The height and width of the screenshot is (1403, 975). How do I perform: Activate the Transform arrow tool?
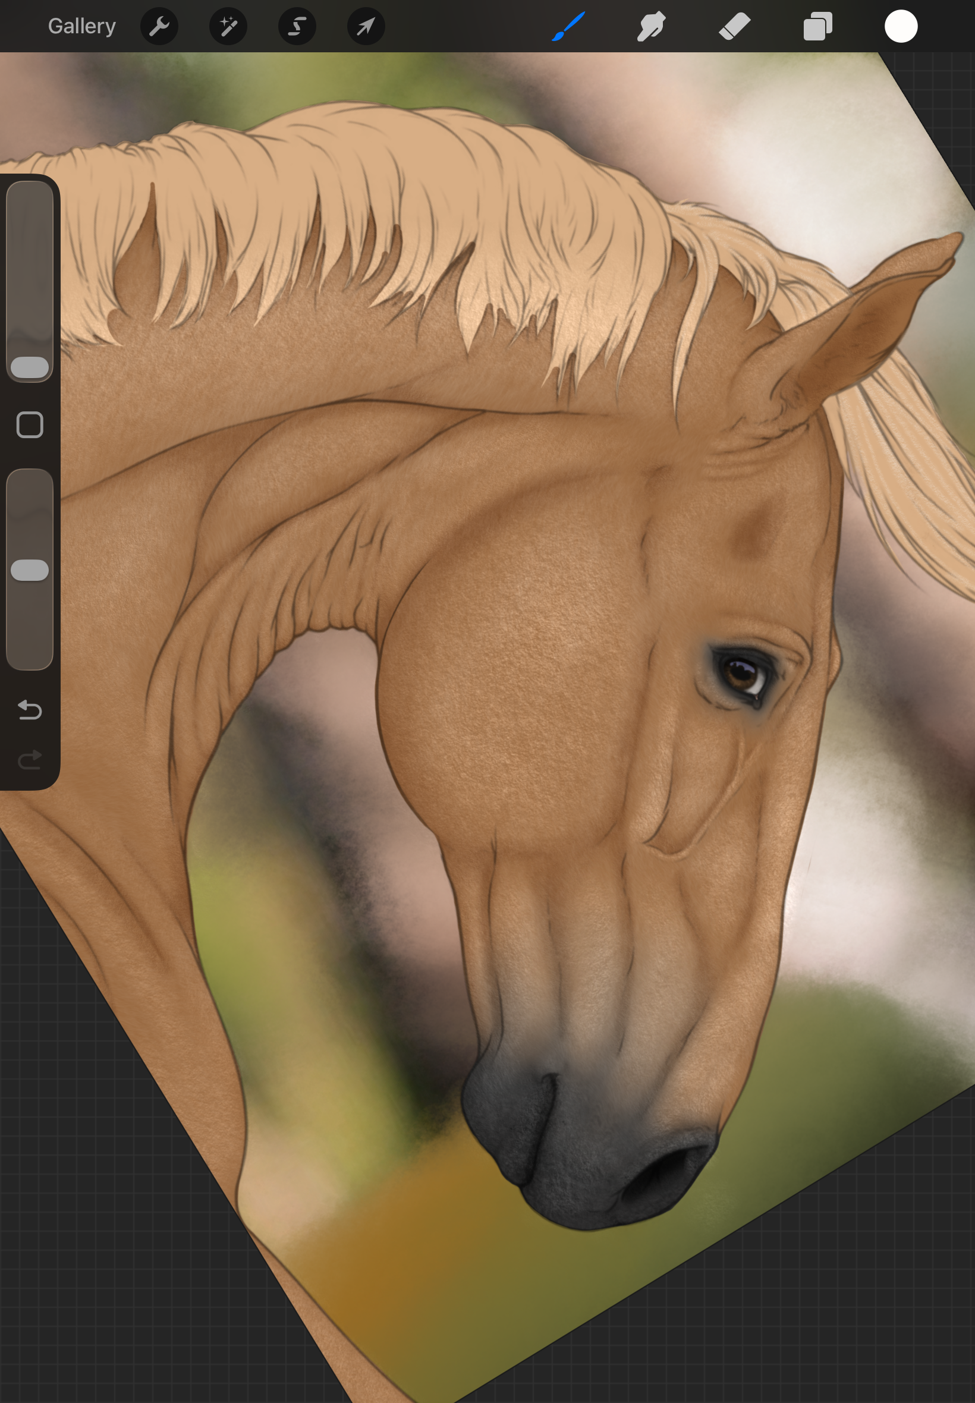click(366, 26)
